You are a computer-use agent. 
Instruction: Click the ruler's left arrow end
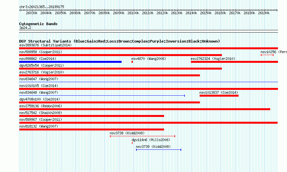(x=20, y=10)
